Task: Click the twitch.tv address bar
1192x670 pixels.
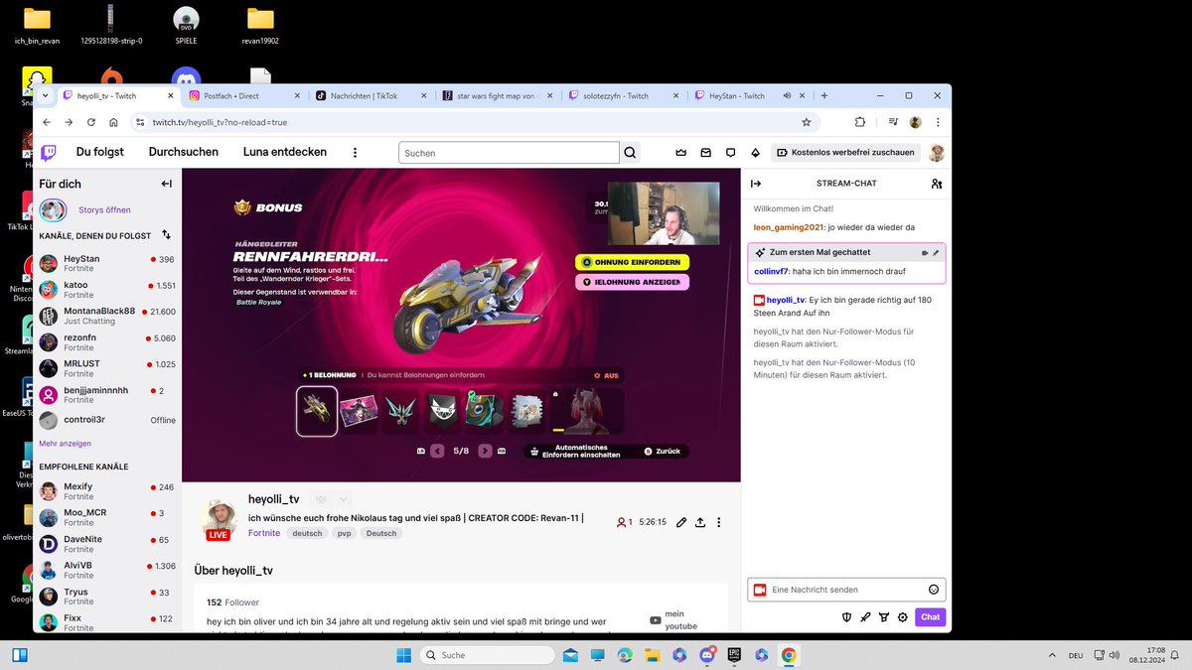Action: pyautogui.click(x=477, y=122)
